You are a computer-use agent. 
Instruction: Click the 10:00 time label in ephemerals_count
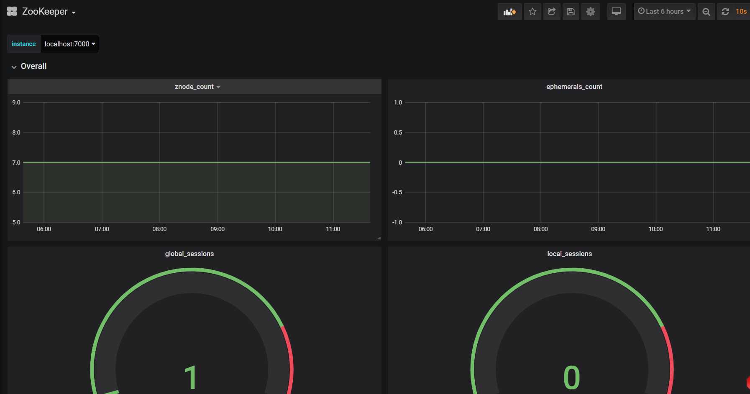pyautogui.click(x=655, y=229)
